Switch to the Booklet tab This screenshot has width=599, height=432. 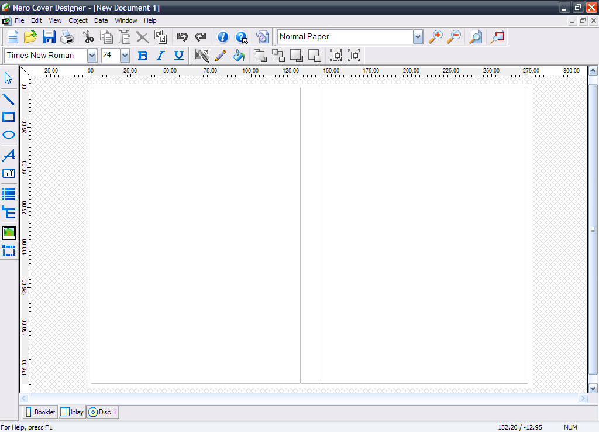point(40,412)
